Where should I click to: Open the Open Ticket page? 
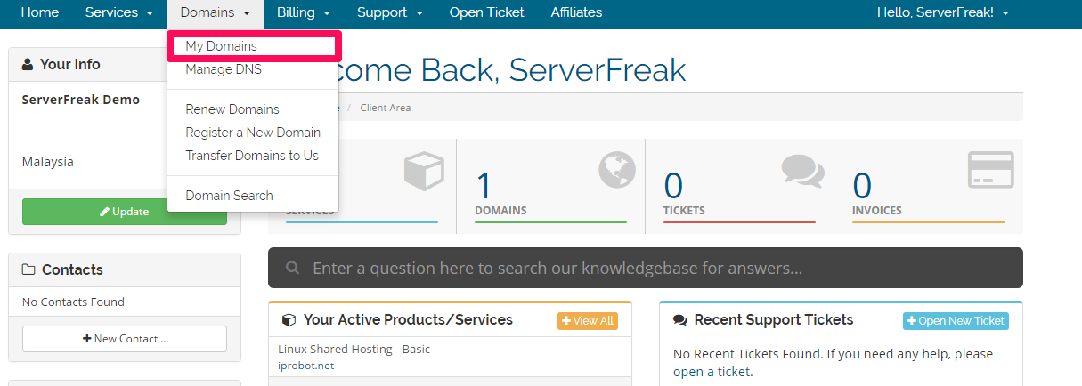(487, 12)
